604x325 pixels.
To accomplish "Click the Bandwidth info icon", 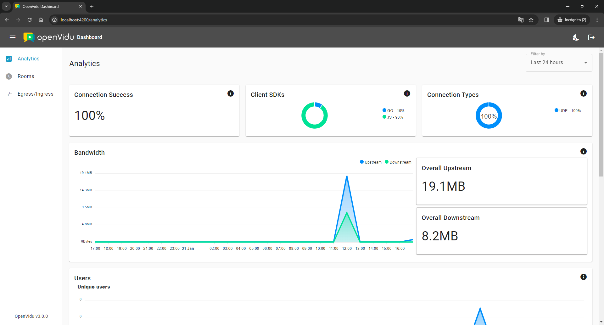I will pos(584,151).
